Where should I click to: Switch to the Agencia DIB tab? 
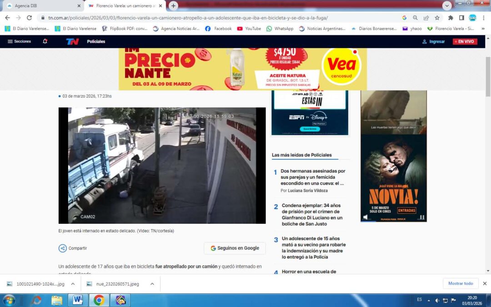[x=42, y=5]
